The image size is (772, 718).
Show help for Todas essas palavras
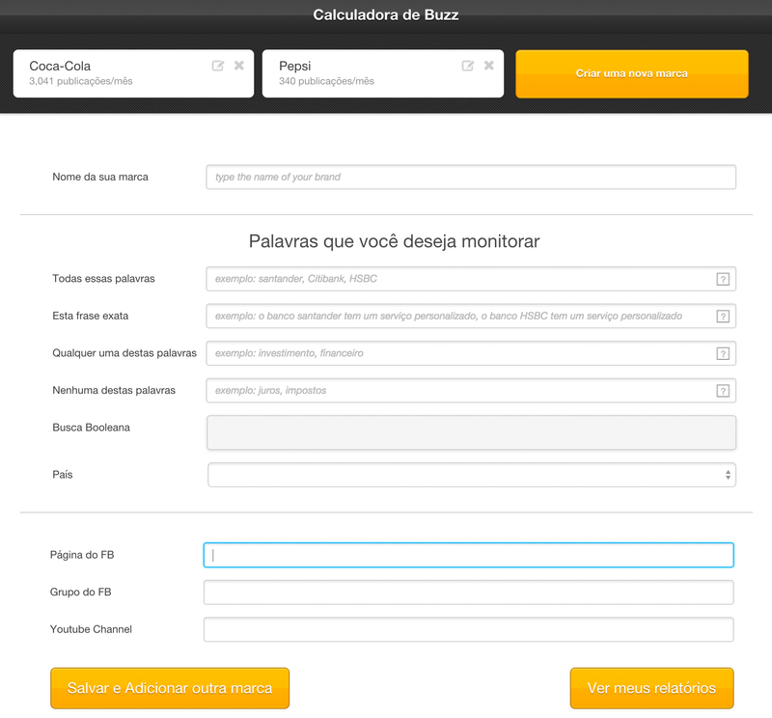click(x=723, y=280)
